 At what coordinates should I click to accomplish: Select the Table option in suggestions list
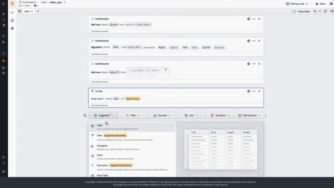(x=132, y=127)
